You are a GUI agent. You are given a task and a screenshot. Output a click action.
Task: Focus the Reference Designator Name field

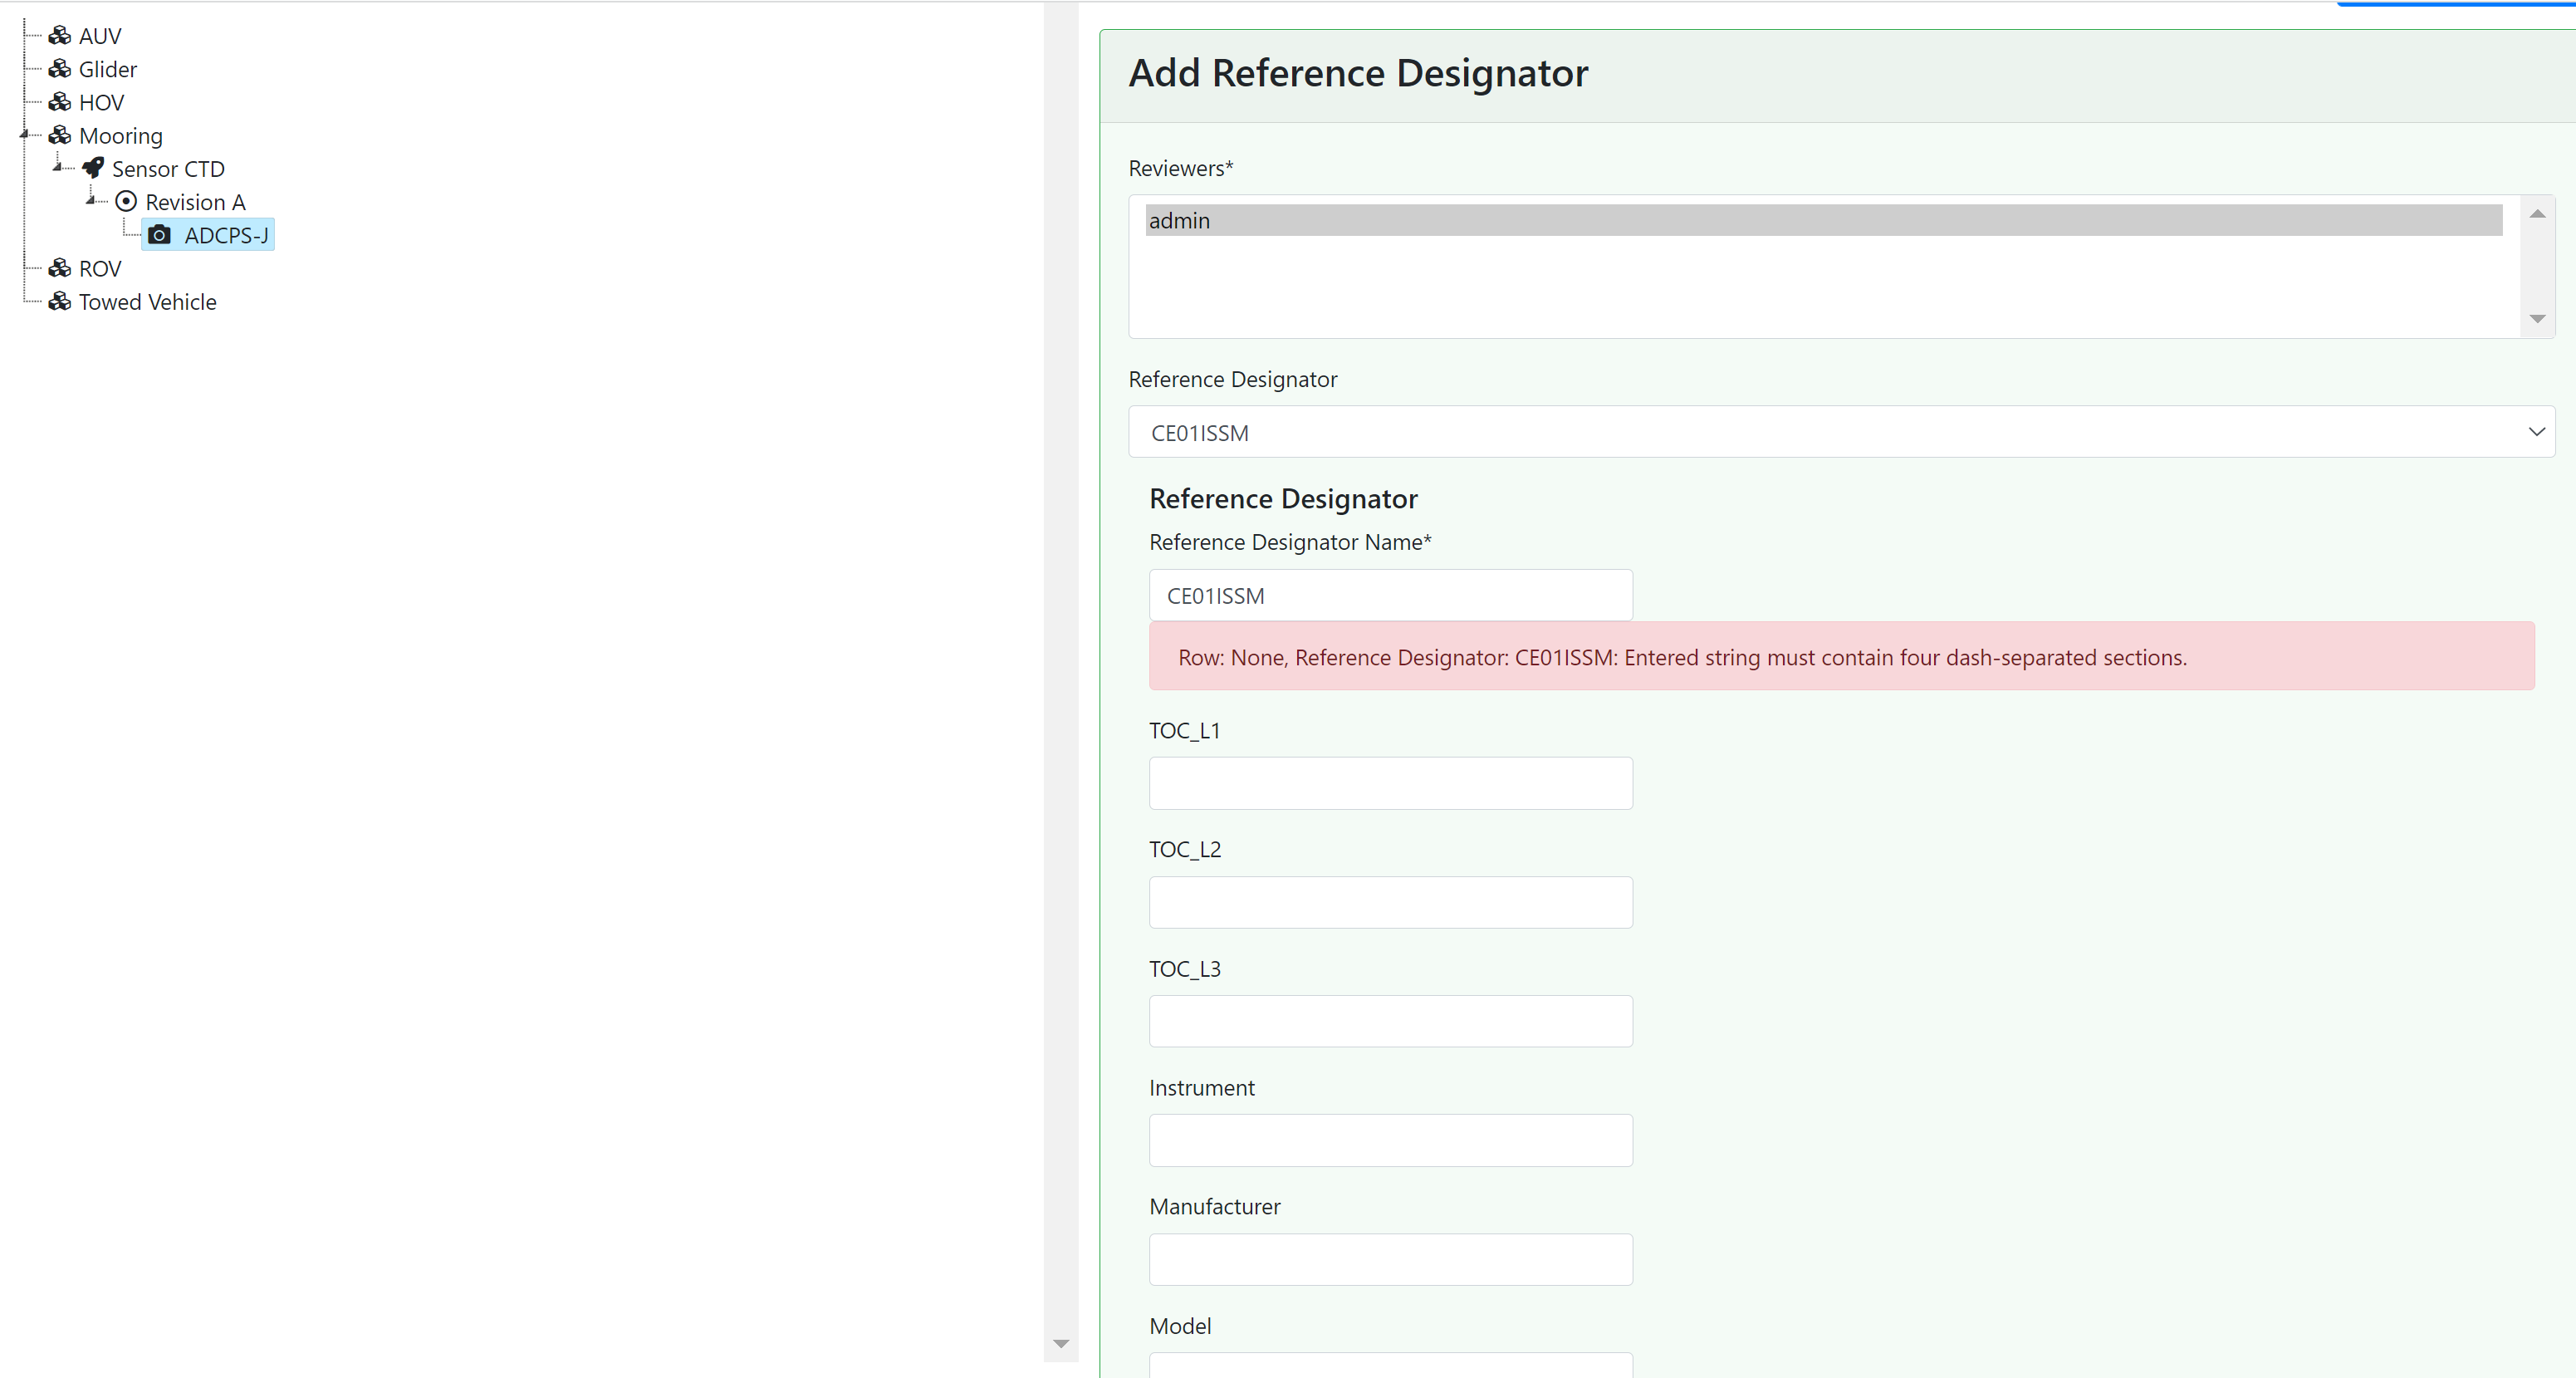tap(1390, 594)
